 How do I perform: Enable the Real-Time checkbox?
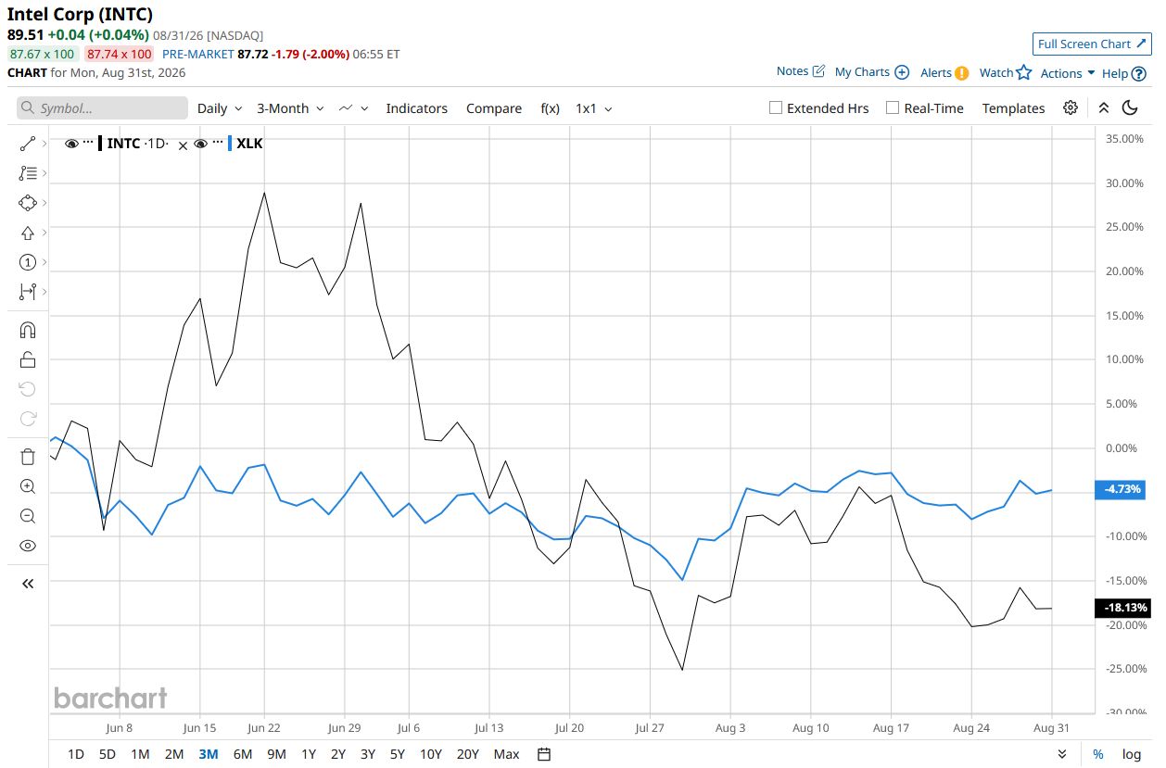pyautogui.click(x=893, y=107)
